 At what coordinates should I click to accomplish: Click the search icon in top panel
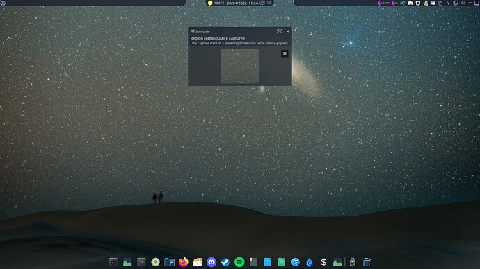click(x=269, y=3)
